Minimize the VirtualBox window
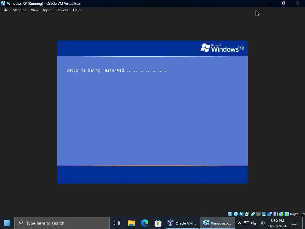305x229 pixels. 270,3
